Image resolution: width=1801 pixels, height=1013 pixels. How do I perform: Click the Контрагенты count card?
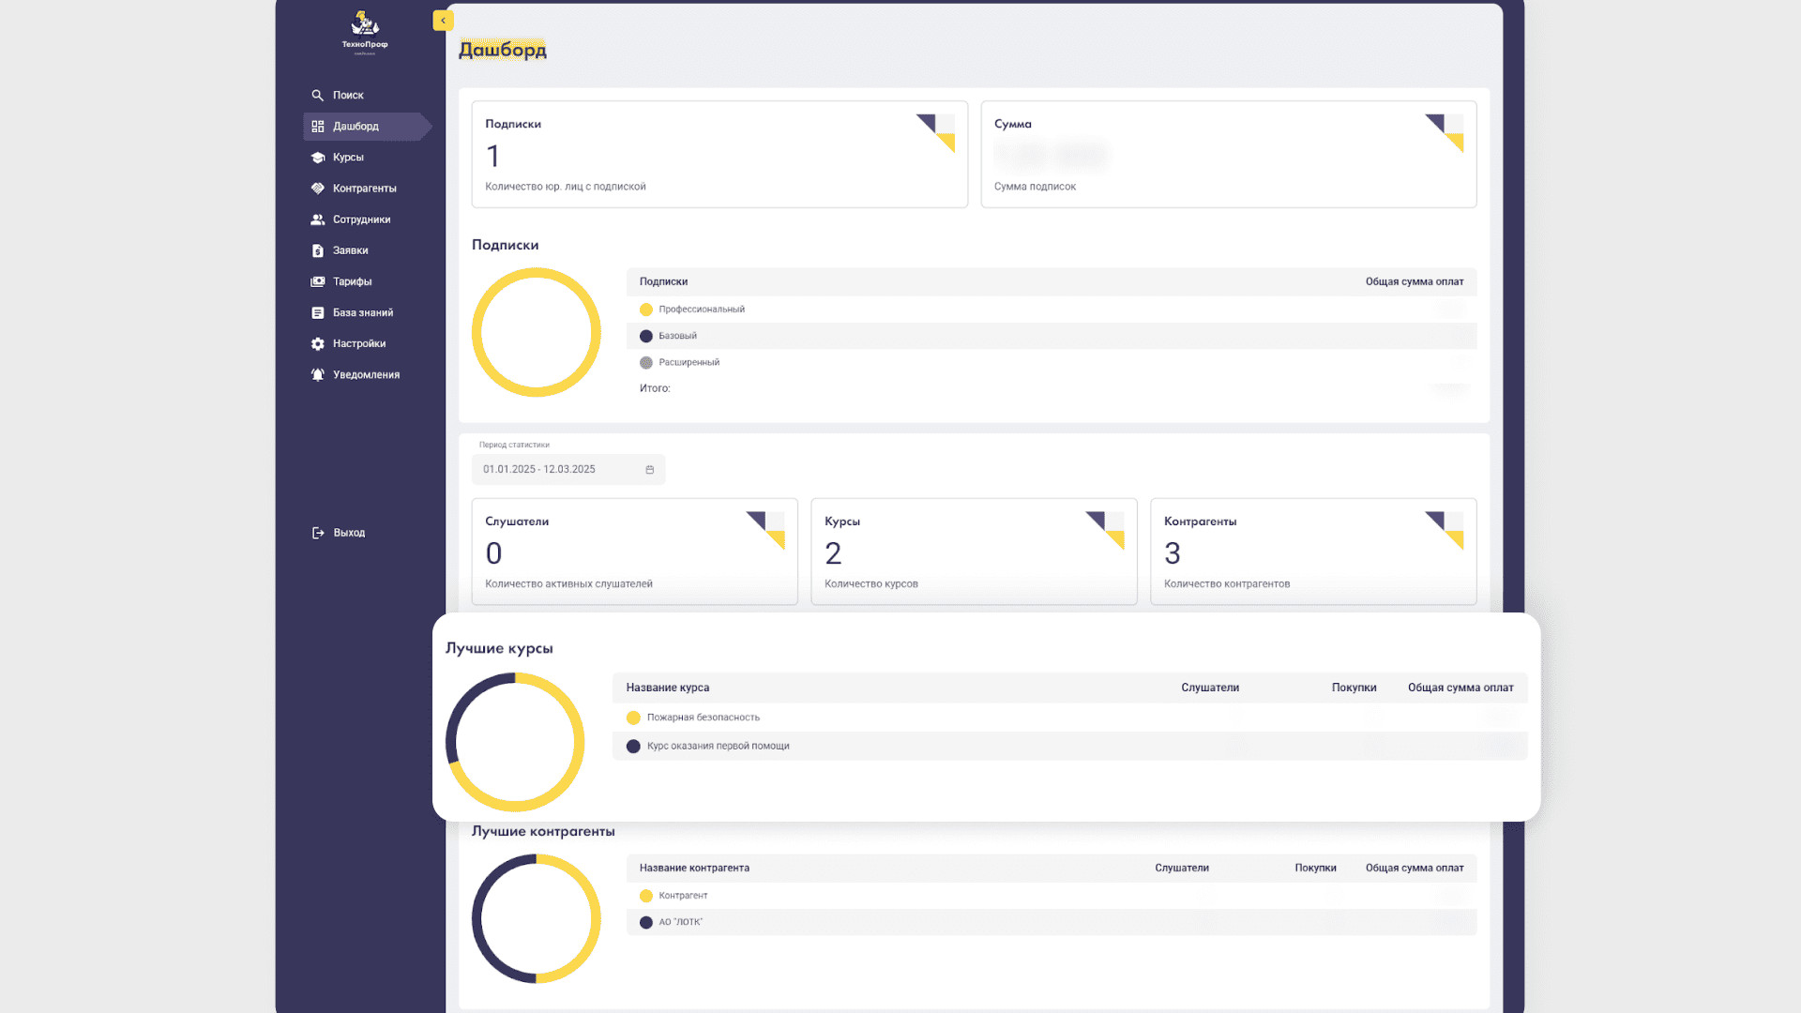point(1312,552)
